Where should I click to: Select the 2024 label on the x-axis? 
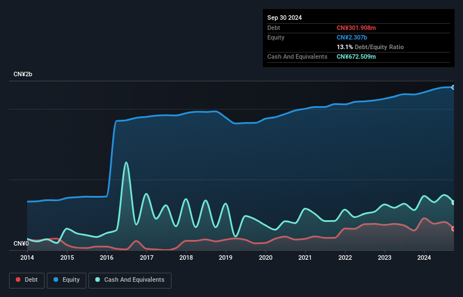(x=424, y=258)
